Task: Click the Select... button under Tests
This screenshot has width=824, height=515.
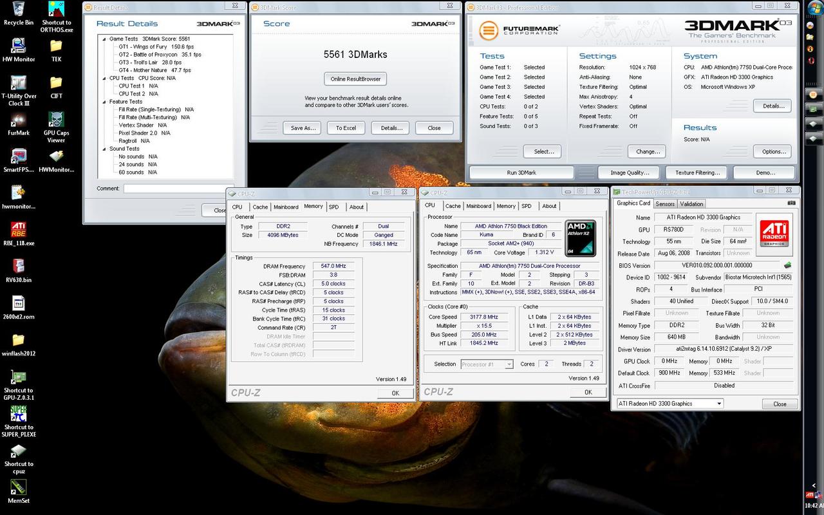Action: coord(543,152)
